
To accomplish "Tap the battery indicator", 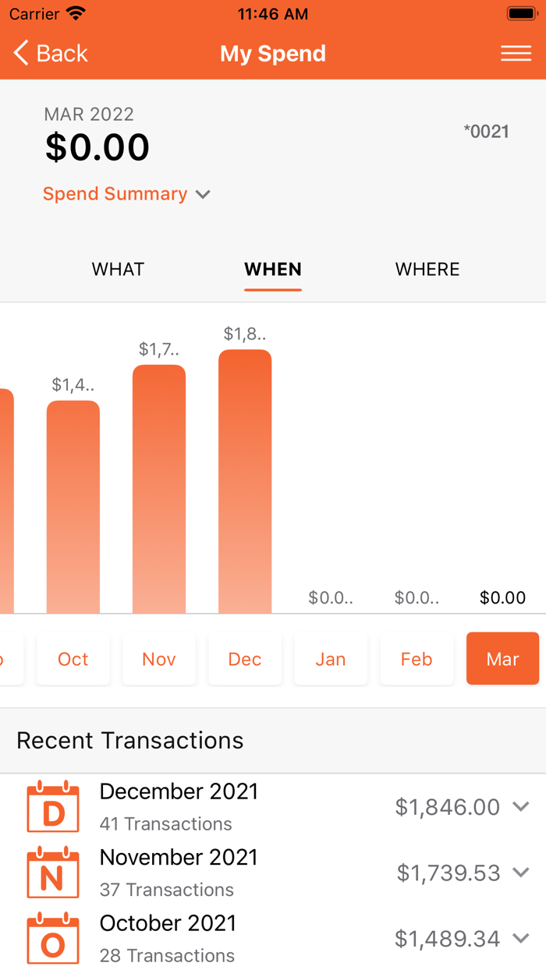I will click(521, 12).
